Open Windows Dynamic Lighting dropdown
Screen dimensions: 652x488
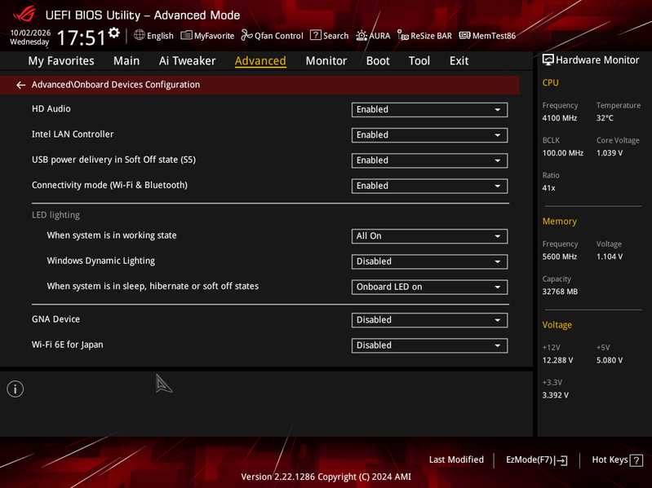429,262
